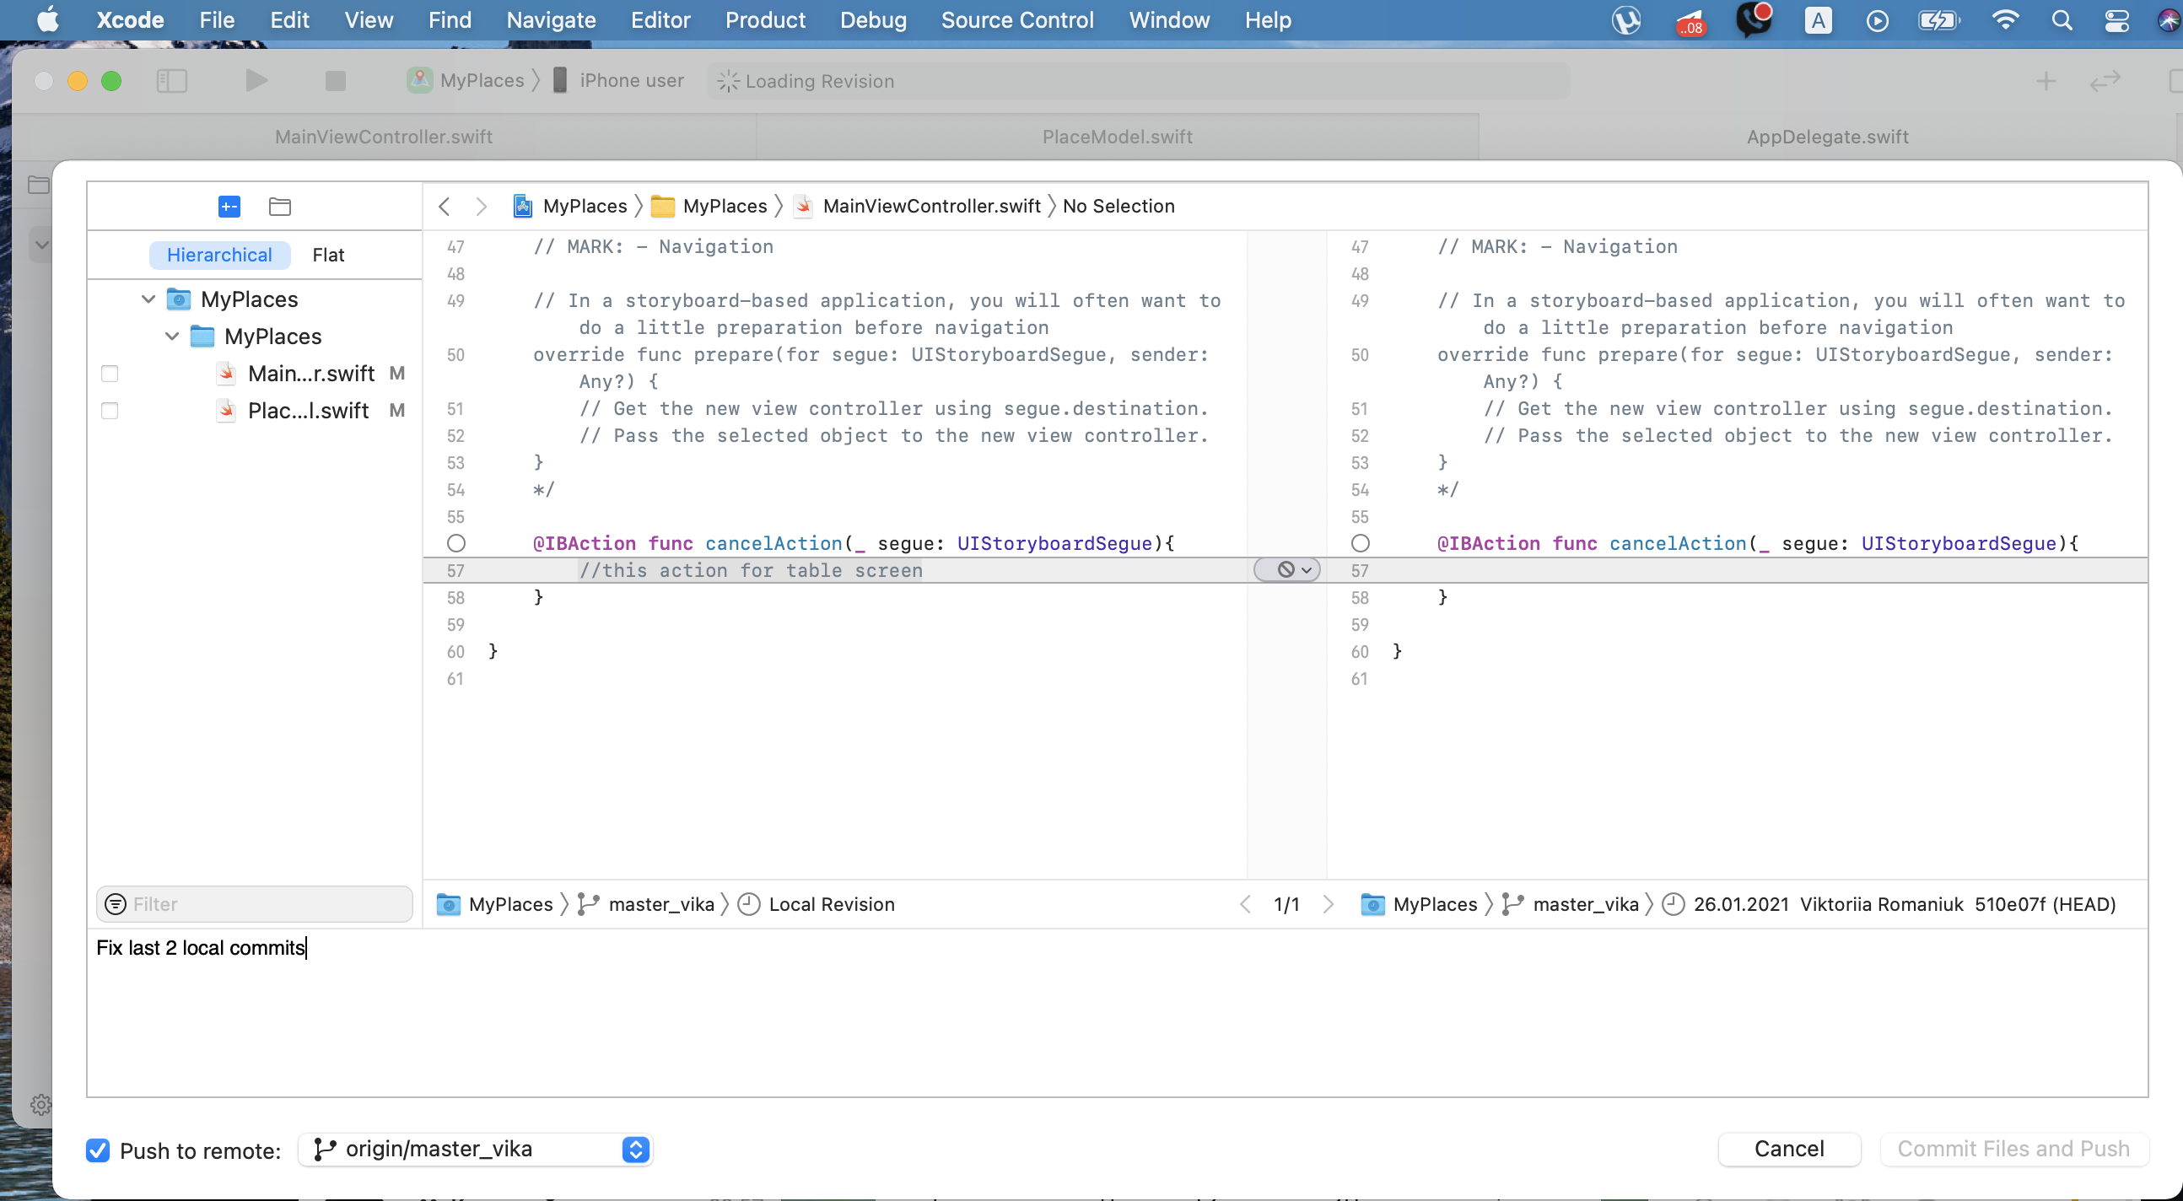
Task: Click the input source A icon
Action: tap(1818, 19)
